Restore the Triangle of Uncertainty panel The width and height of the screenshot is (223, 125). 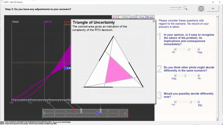(x=154, y=21)
